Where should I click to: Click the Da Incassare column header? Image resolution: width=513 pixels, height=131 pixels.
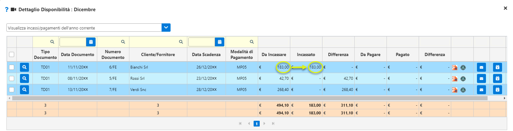tap(274, 54)
